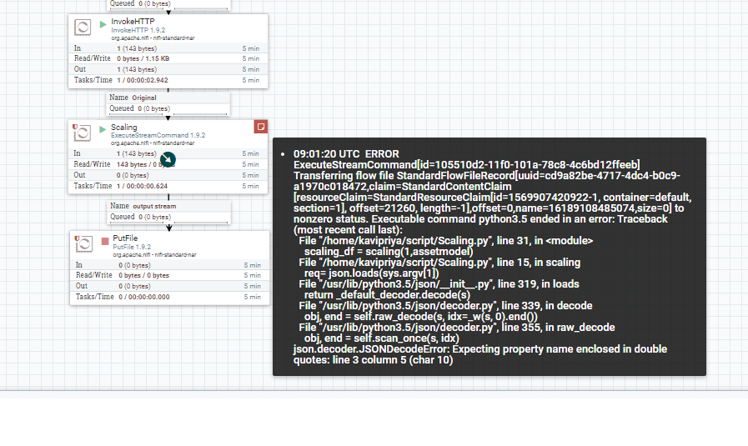The height and width of the screenshot is (446, 748).
Task: Click 'ExecuteStreamCommand 1.9.2' type label
Action: (x=158, y=136)
